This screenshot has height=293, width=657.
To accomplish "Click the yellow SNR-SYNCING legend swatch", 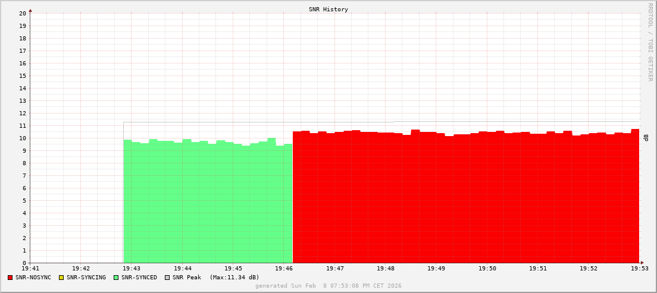I will pyautogui.click(x=61, y=278).
